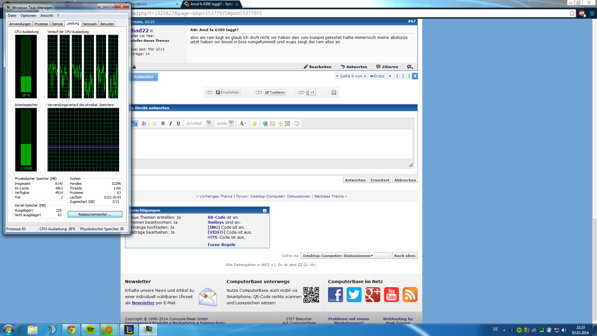The width and height of the screenshot is (597, 336).
Task: Insert a smiley into the reply
Action: click(x=255, y=124)
